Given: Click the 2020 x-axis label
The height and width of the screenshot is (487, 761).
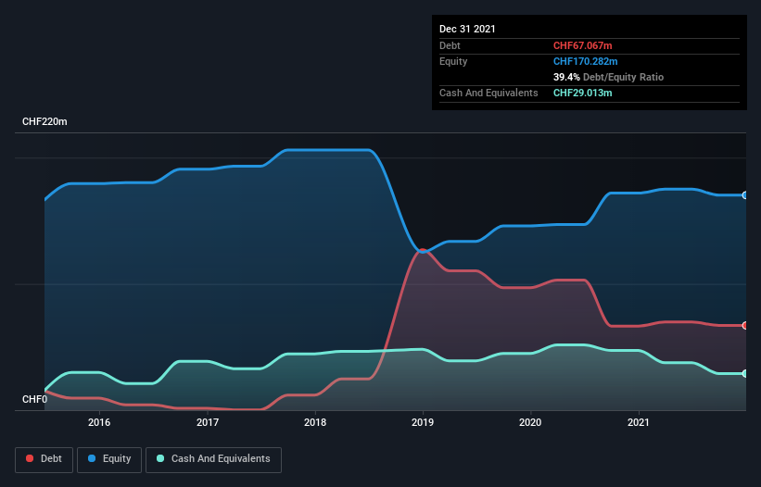Looking at the screenshot, I should point(530,422).
